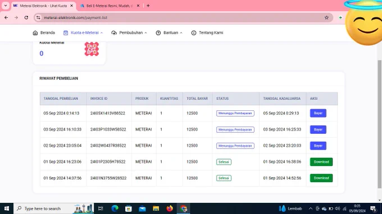
Task: Expand the Pembubuhan menu
Action: click(129, 33)
